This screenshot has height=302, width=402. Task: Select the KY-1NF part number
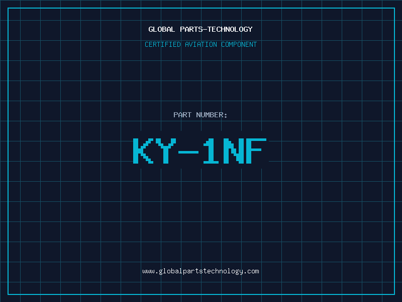pyautogui.click(x=200, y=150)
